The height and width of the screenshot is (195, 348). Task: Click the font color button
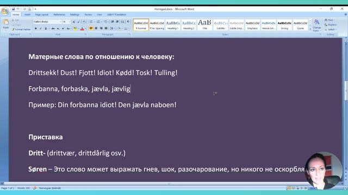[x=82, y=29]
